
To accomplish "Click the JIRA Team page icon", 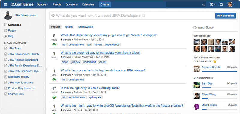I will coord(6,49).
